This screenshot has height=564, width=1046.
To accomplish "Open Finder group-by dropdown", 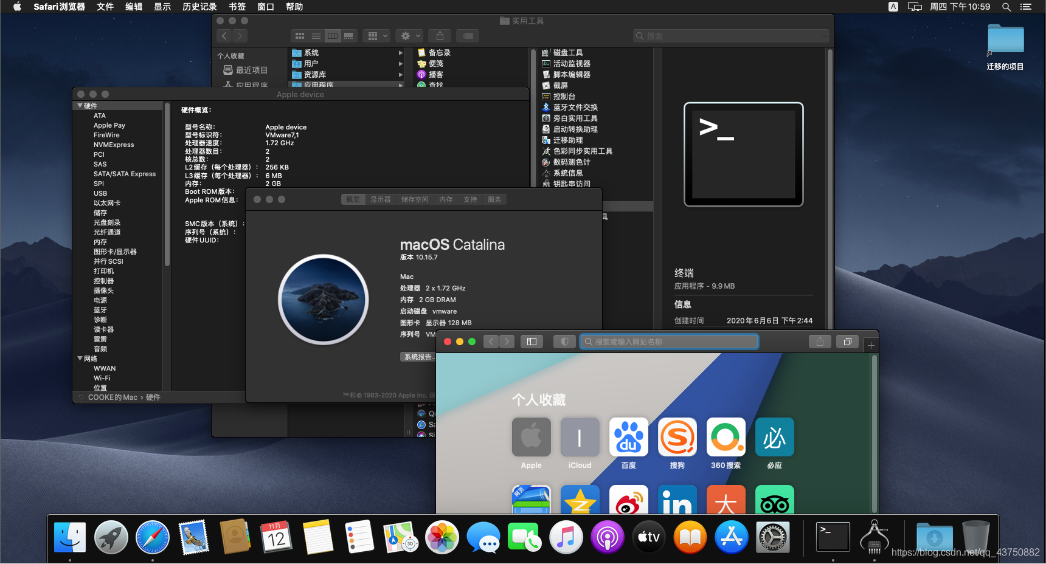I will pos(376,36).
